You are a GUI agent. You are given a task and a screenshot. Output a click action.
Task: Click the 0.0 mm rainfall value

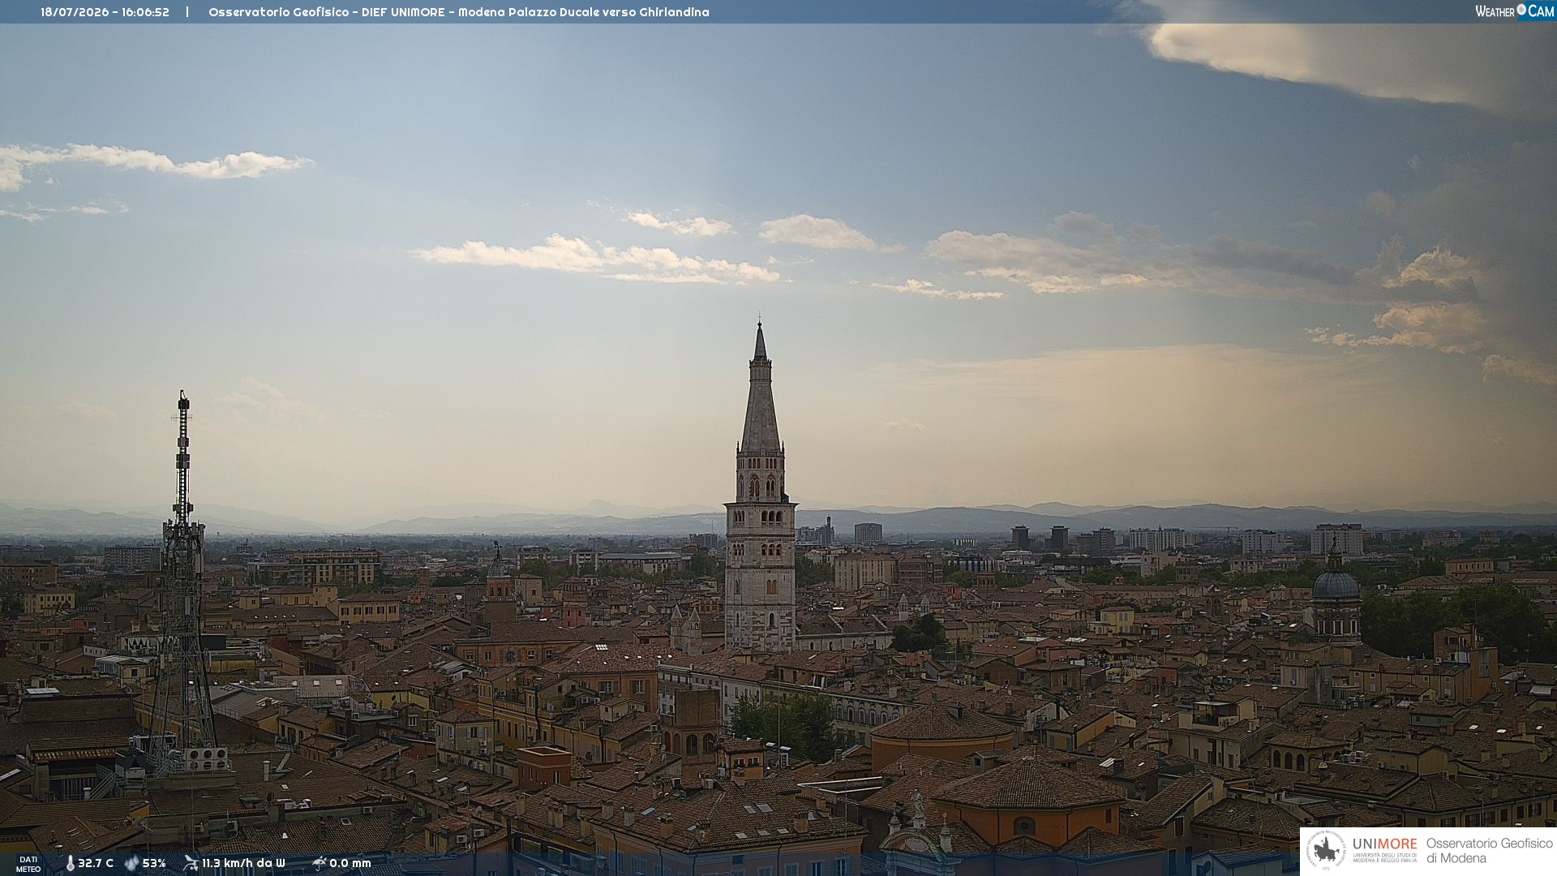tap(350, 863)
